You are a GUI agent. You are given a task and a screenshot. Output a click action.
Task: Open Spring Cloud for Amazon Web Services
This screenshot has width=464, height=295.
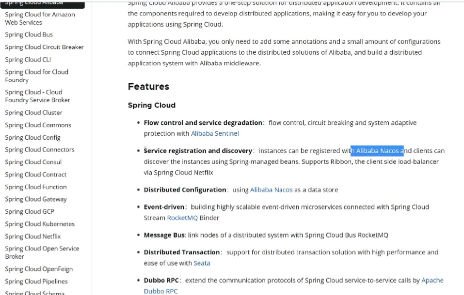(40, 18)
